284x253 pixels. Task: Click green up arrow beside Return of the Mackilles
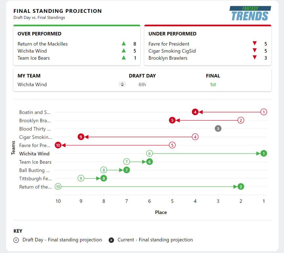click(x=124, y=43)
